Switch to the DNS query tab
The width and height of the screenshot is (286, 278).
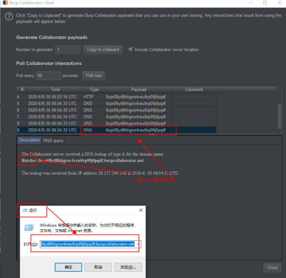click(x=53, y=141)
